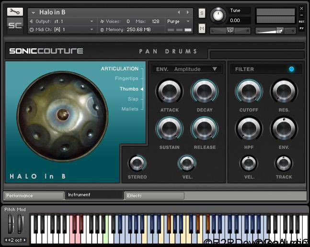310x247 pixels.
Task: Switch to the Performance tab
Action: click(x=34, y=196)
